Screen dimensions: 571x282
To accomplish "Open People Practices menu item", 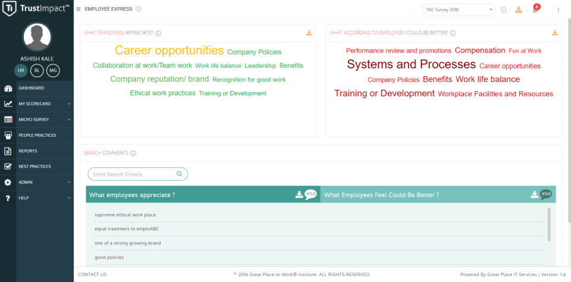I will [37, 135].
